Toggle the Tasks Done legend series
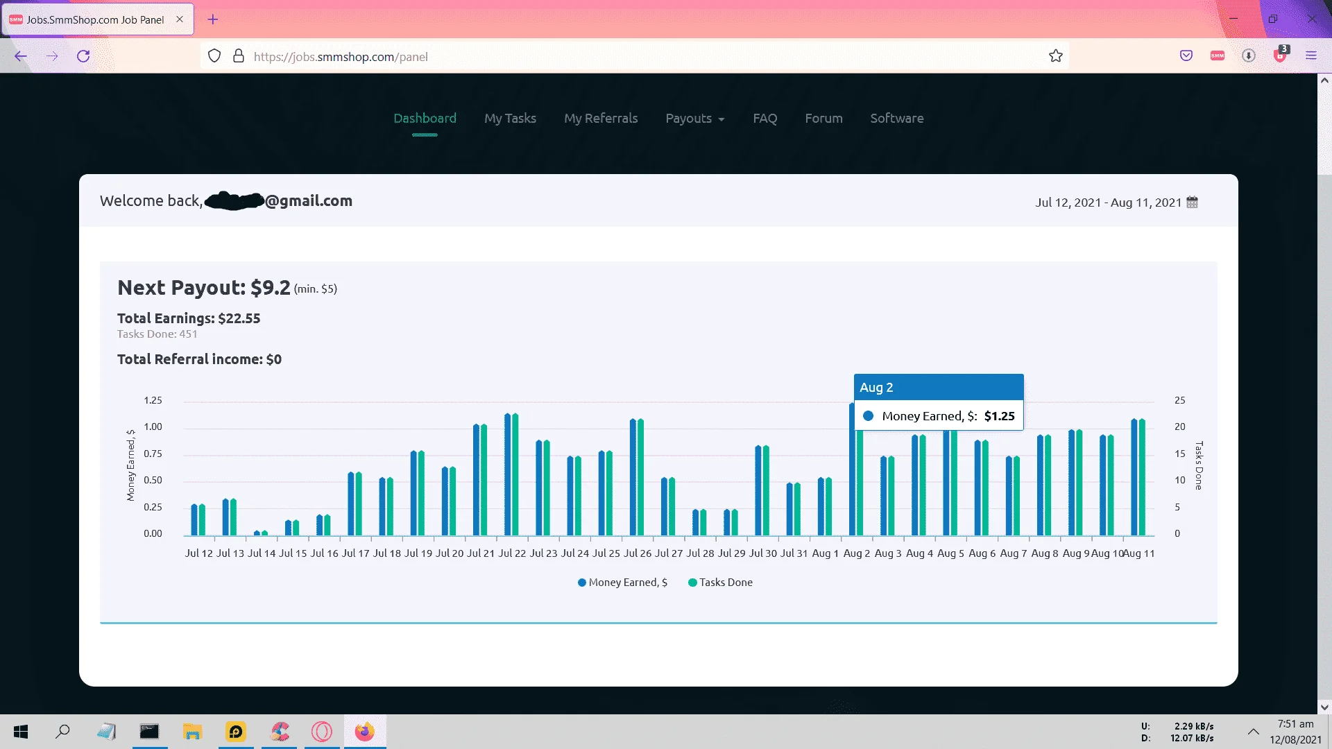The width and height of the screenshot is (1332, 749). coord(720,583)
